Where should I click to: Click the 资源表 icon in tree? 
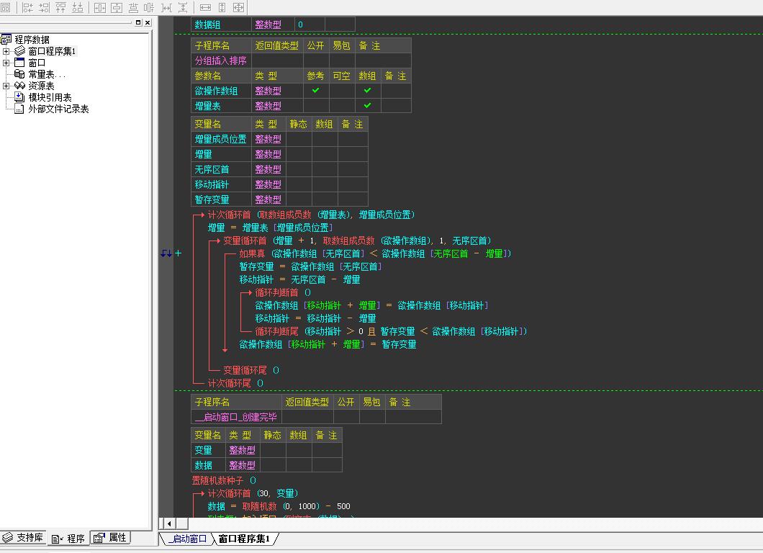tap(19, 86)
